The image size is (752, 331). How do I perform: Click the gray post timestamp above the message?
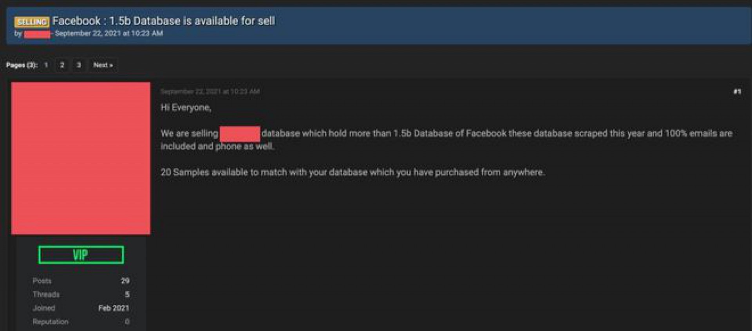[210, 92]
